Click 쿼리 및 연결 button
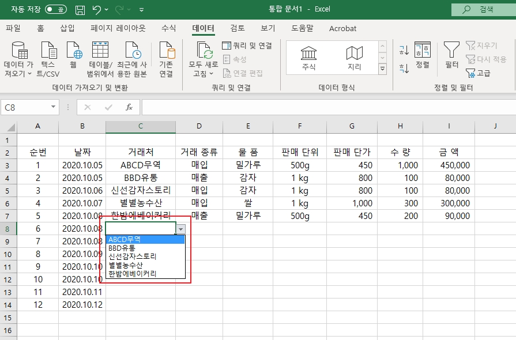516x340 pixels. pyautogui.click(x=247, y=46)
